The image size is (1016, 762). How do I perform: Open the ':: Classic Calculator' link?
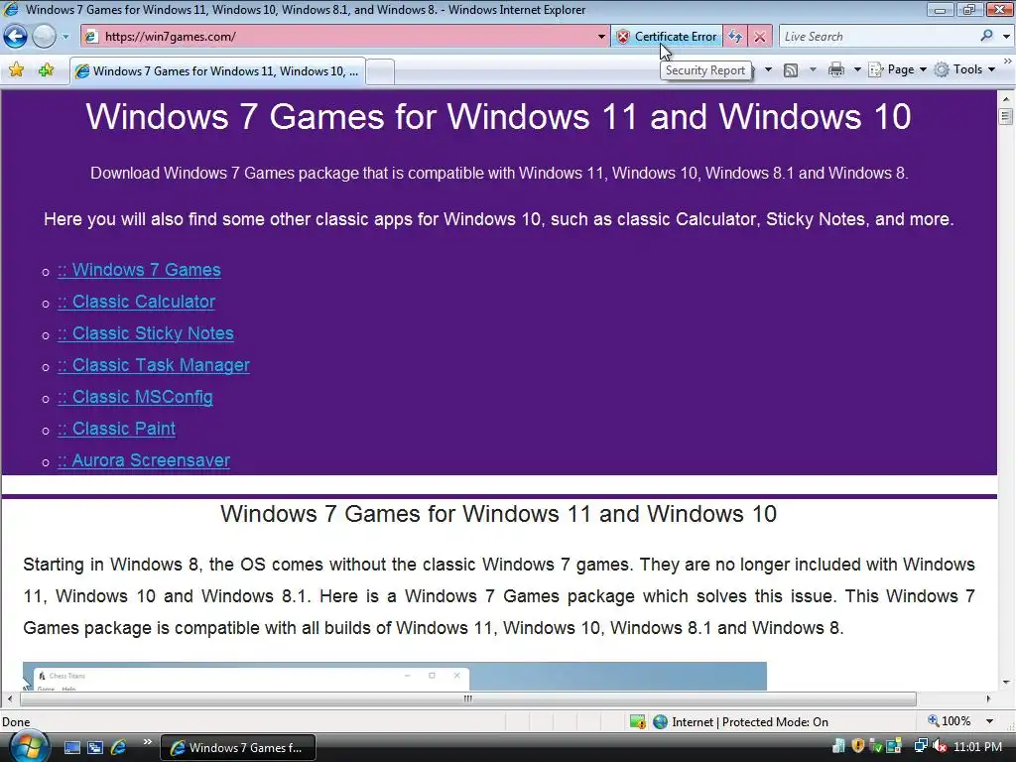pos(136,302)
